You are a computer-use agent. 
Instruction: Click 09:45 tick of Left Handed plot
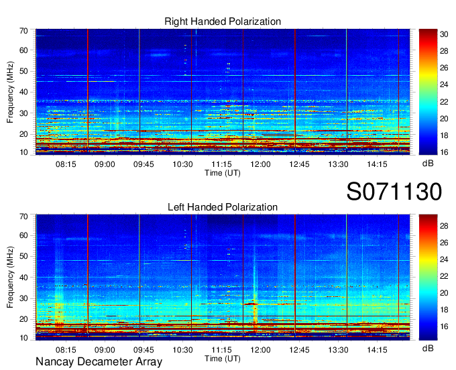[144, 350]
